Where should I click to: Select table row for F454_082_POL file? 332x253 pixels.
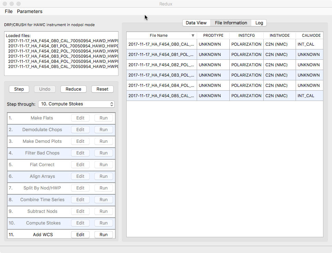[225, 65]
